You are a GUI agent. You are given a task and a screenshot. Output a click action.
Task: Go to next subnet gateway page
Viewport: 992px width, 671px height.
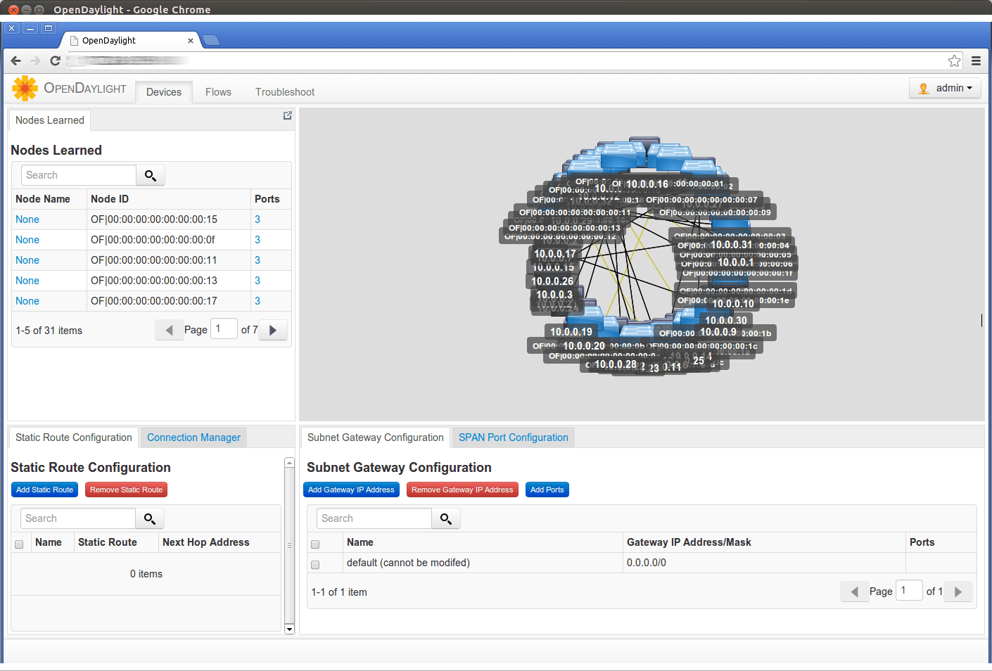coord(958,592)
